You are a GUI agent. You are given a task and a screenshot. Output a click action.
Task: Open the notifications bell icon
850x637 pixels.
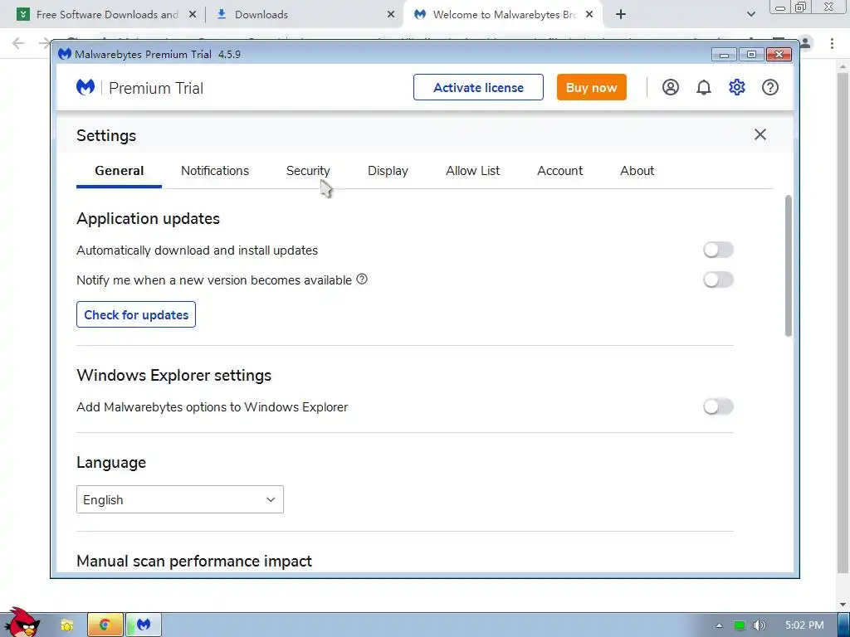704,87
